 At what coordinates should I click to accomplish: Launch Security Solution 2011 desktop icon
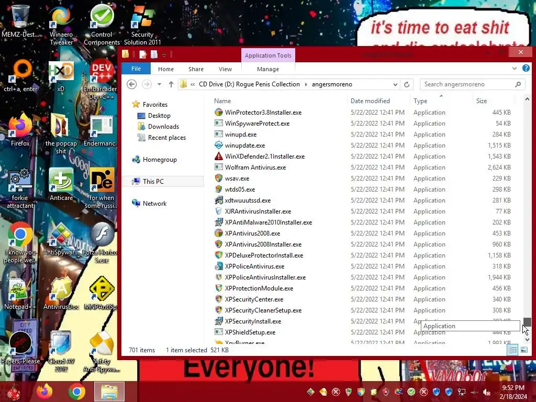pyautogui.click(x=142, y=25)
